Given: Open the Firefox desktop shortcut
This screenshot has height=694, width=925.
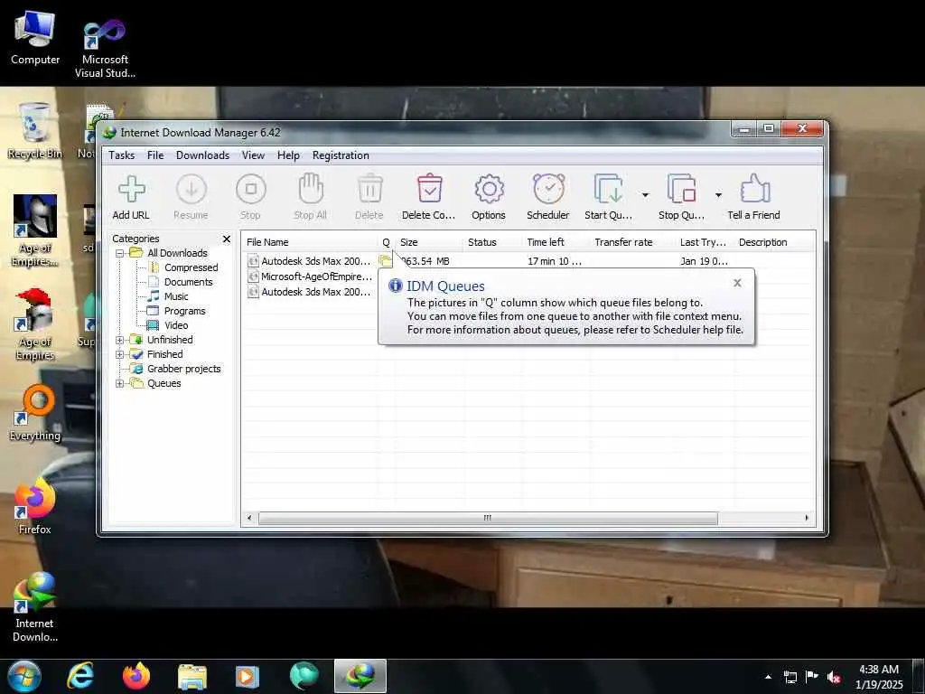Looking at the screenshot, I should (x=35, y=507).
